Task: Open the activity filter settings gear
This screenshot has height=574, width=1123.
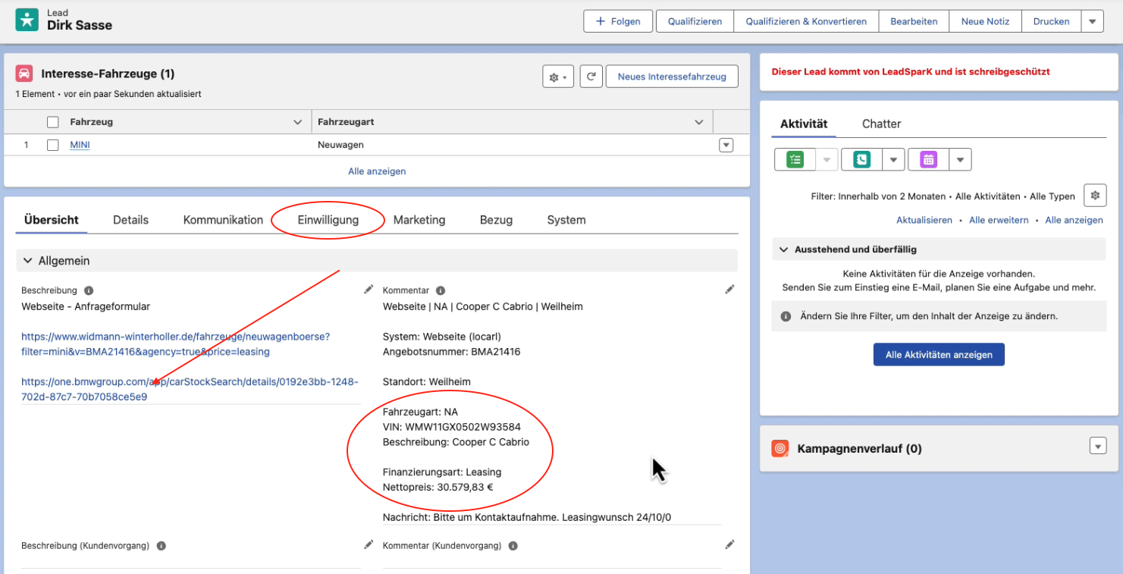Action: point(1094,196)
